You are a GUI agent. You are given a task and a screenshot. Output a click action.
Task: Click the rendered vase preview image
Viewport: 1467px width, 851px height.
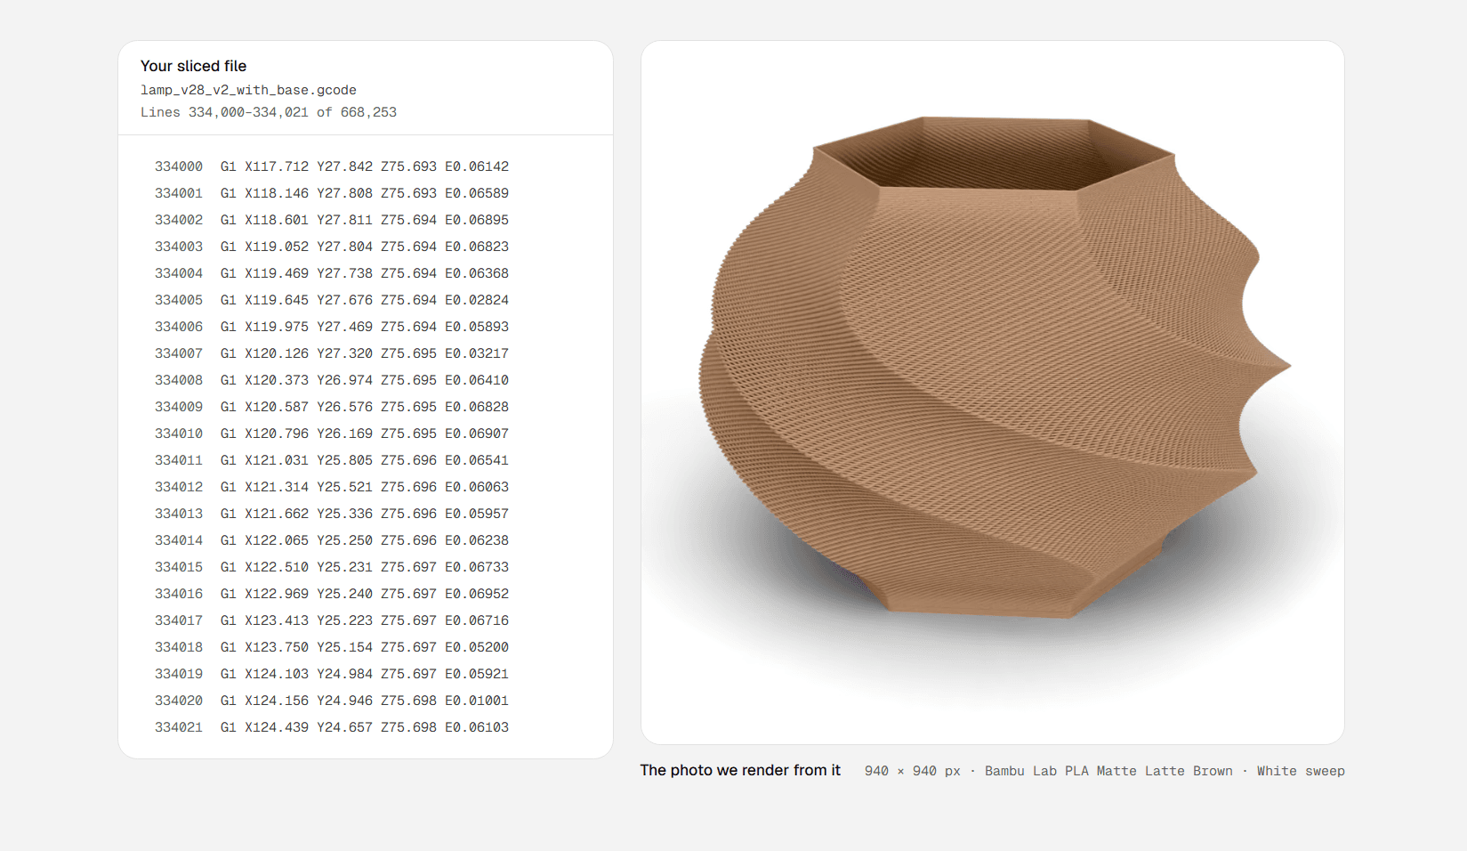[993, 393]
